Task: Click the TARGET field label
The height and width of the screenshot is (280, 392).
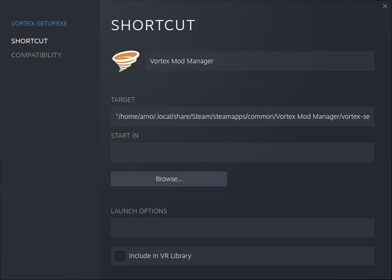Action: click(123, 100)
